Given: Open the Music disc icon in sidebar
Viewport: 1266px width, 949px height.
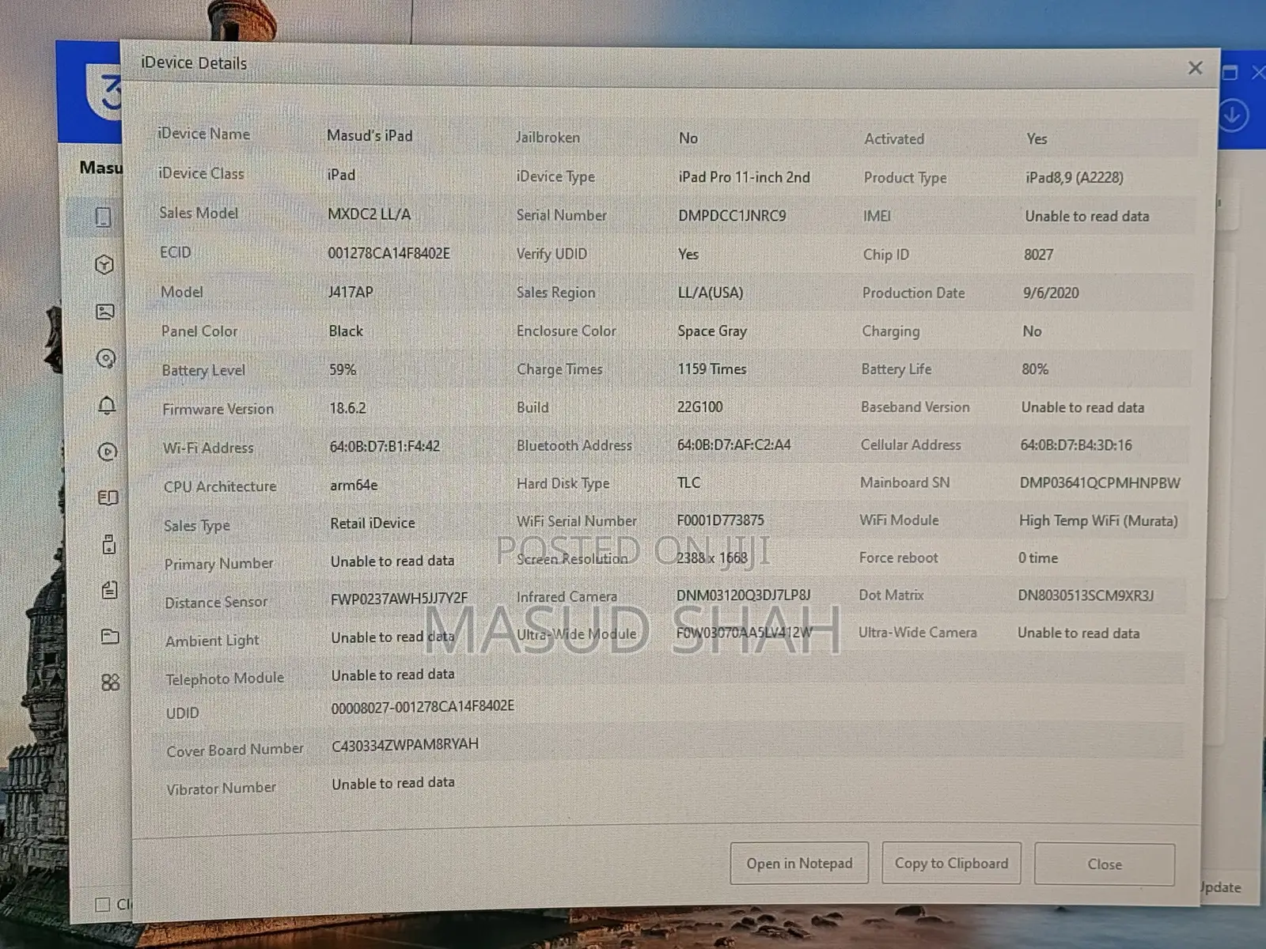Looking at the screenshot, I should [105, 359].
